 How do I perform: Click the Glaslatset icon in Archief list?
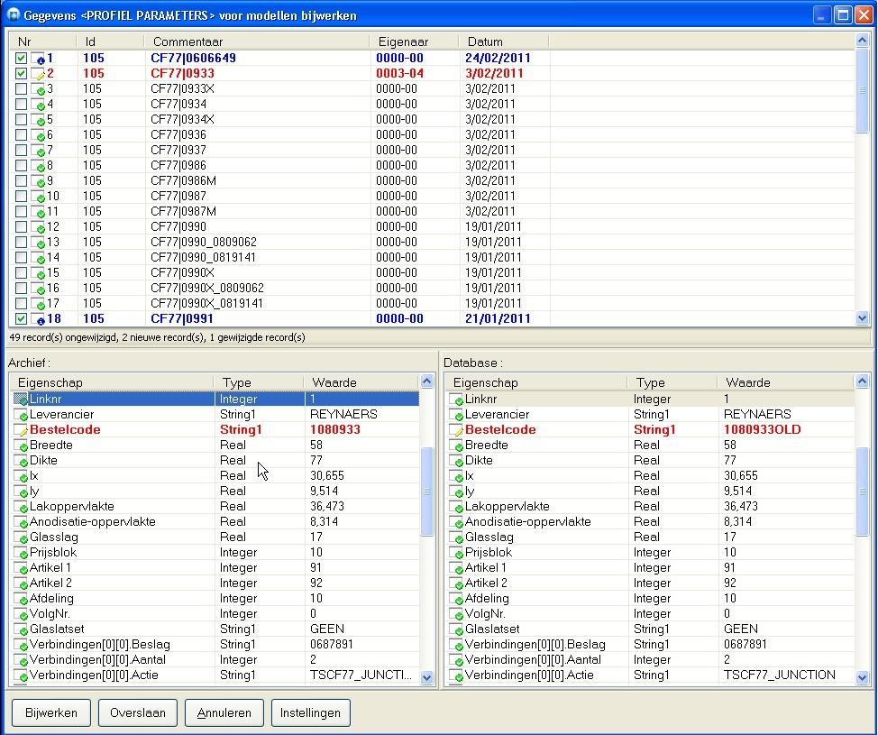click(21, 629)
